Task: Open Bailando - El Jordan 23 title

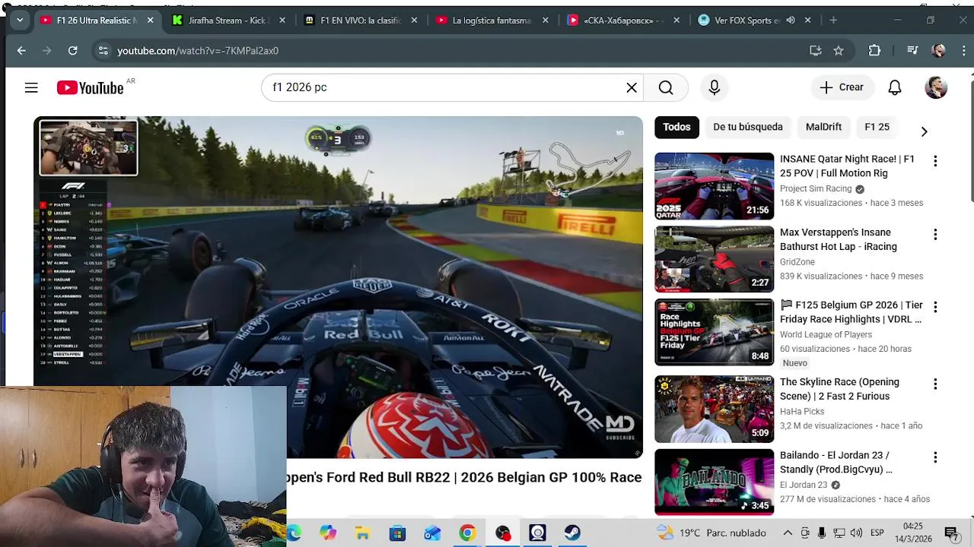Action: pos(836,462)
